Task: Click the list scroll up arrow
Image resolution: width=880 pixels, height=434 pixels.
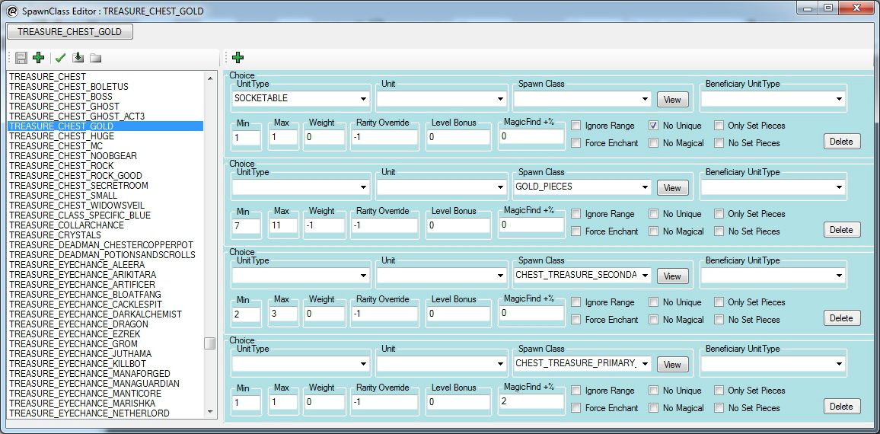Action: click(x=210, y=78)
